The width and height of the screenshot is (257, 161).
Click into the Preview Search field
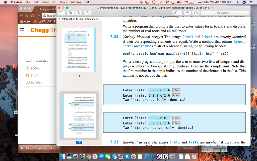(x=225, y=13)
